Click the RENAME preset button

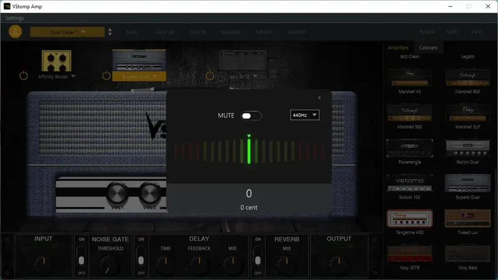pyautogui.click(x=231, y=32)
